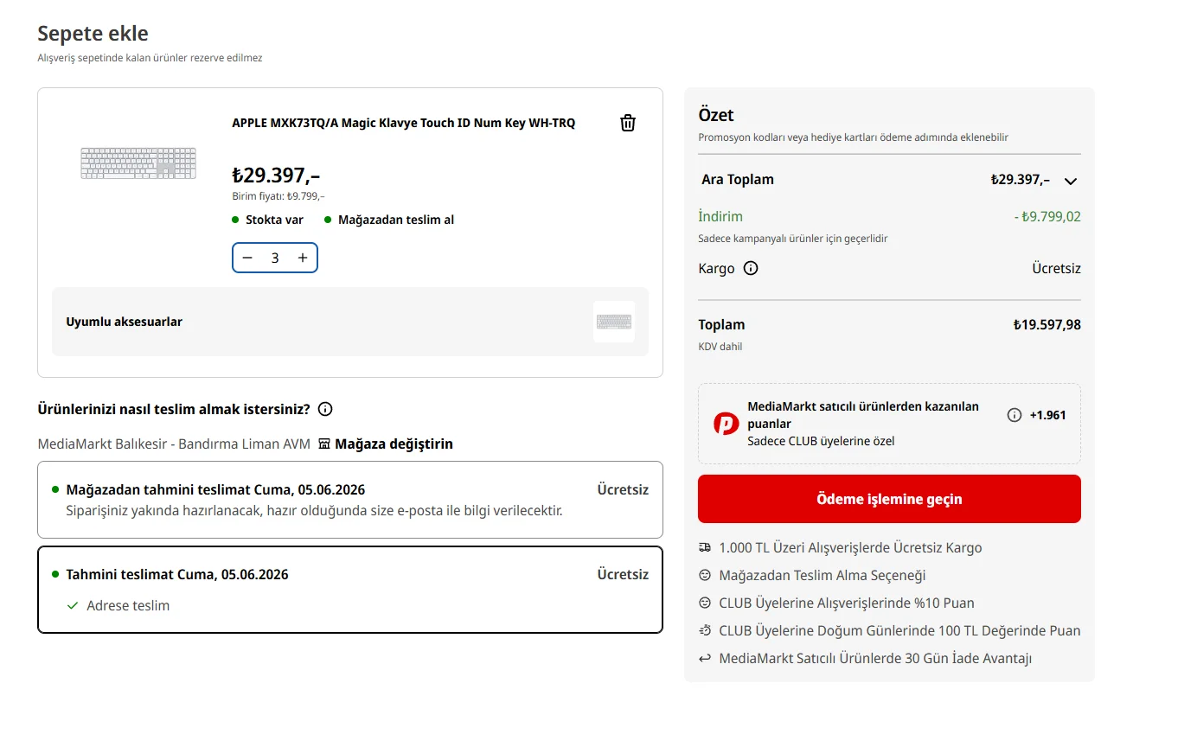Viewport: 1197px width, 747px height.
Task: Show delivery info icon beside teslim almak question
Action: click(325, 409)
